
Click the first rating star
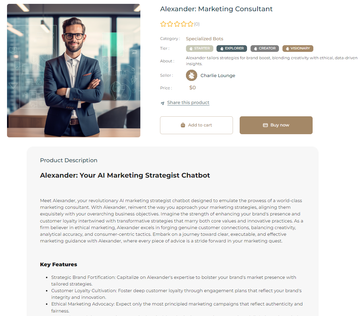[163, 24]
